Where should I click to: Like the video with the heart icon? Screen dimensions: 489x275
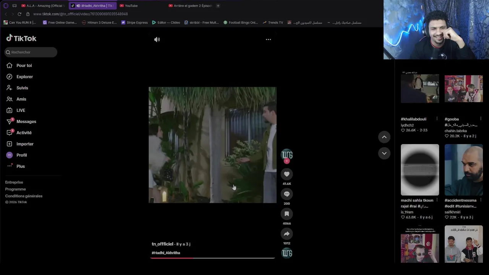tap(287, 174)
